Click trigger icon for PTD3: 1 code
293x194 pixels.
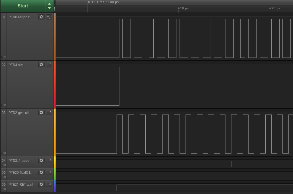(49, 160)
